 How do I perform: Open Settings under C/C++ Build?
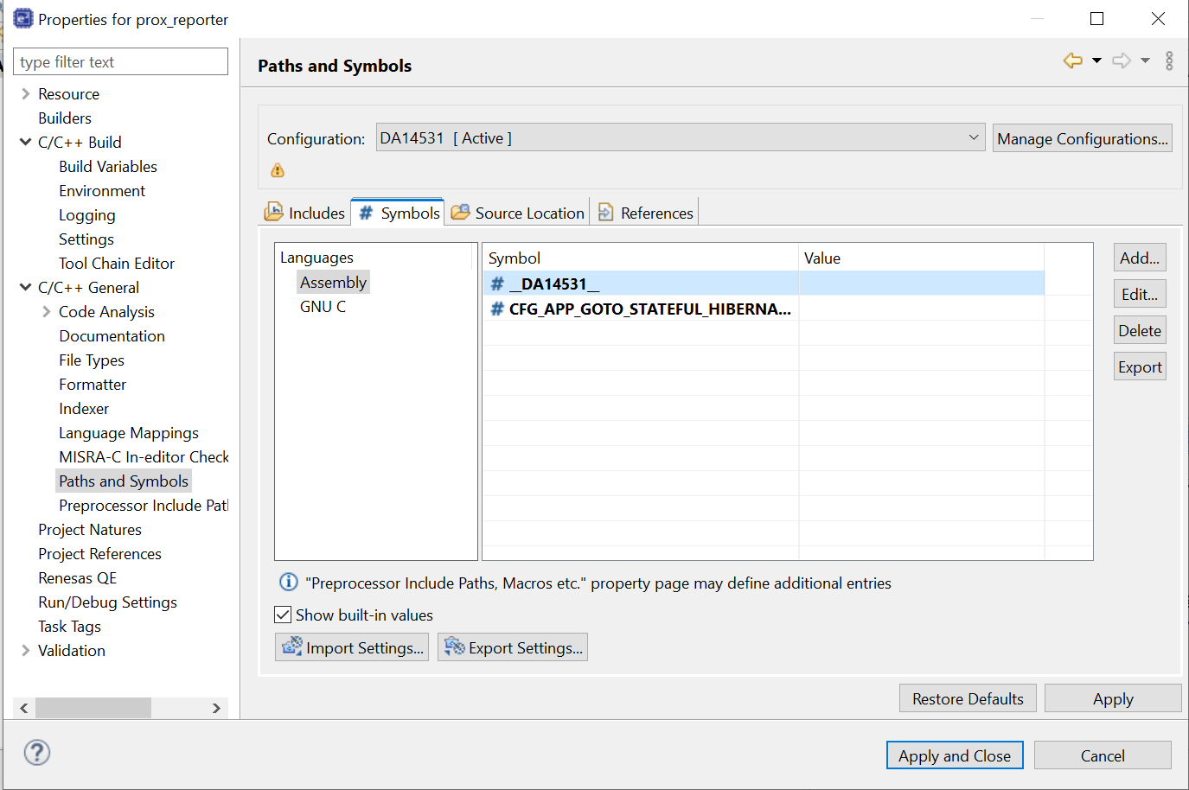click(86, 239)
